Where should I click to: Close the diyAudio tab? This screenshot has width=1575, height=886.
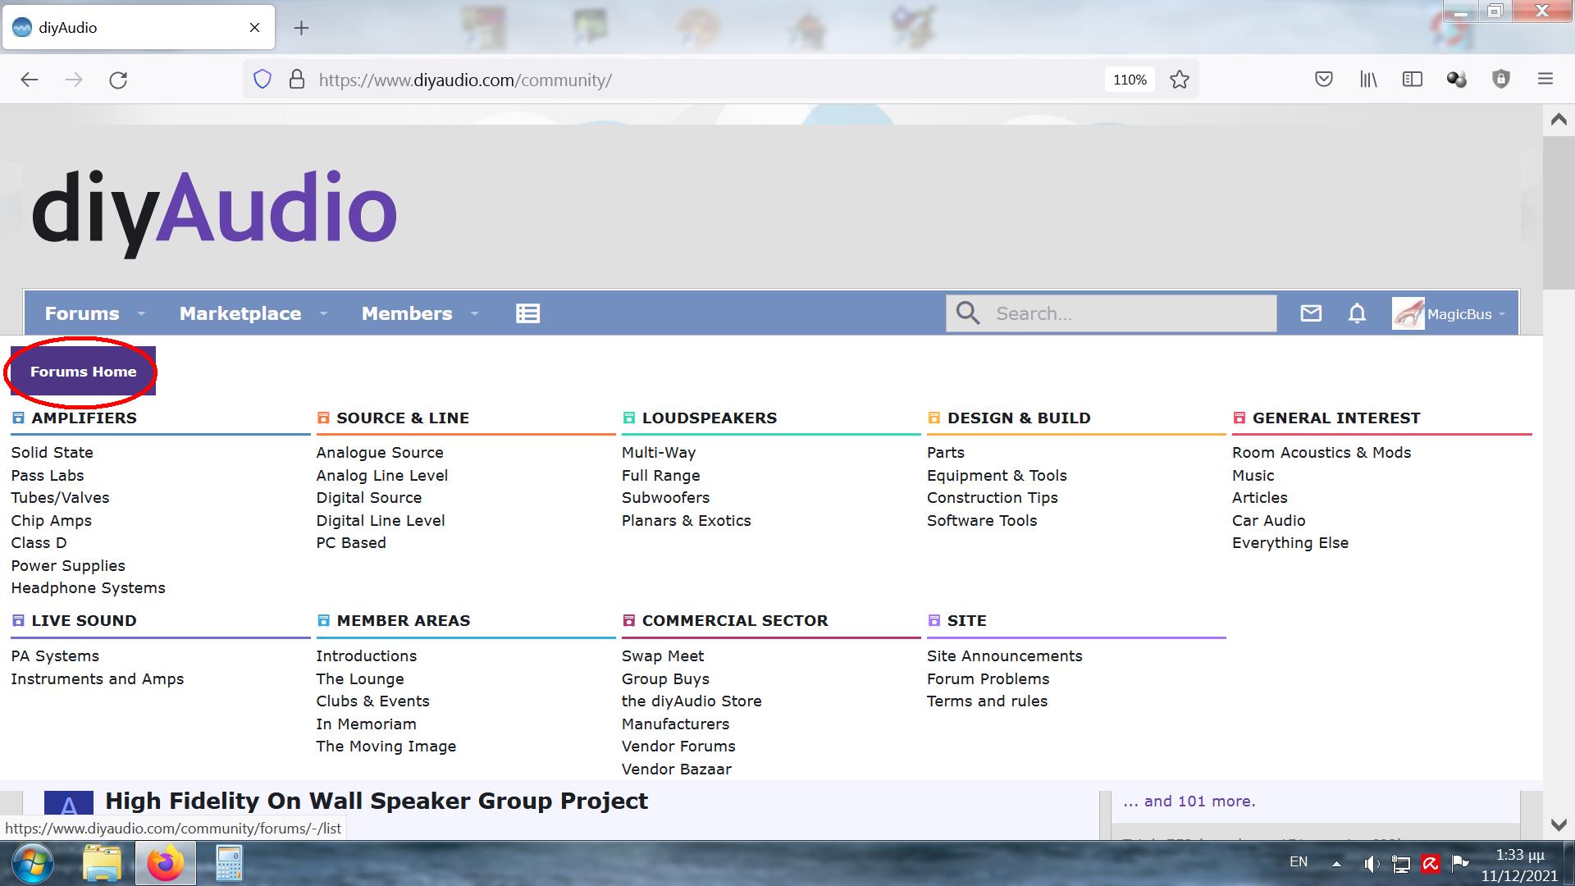(254, 28)
